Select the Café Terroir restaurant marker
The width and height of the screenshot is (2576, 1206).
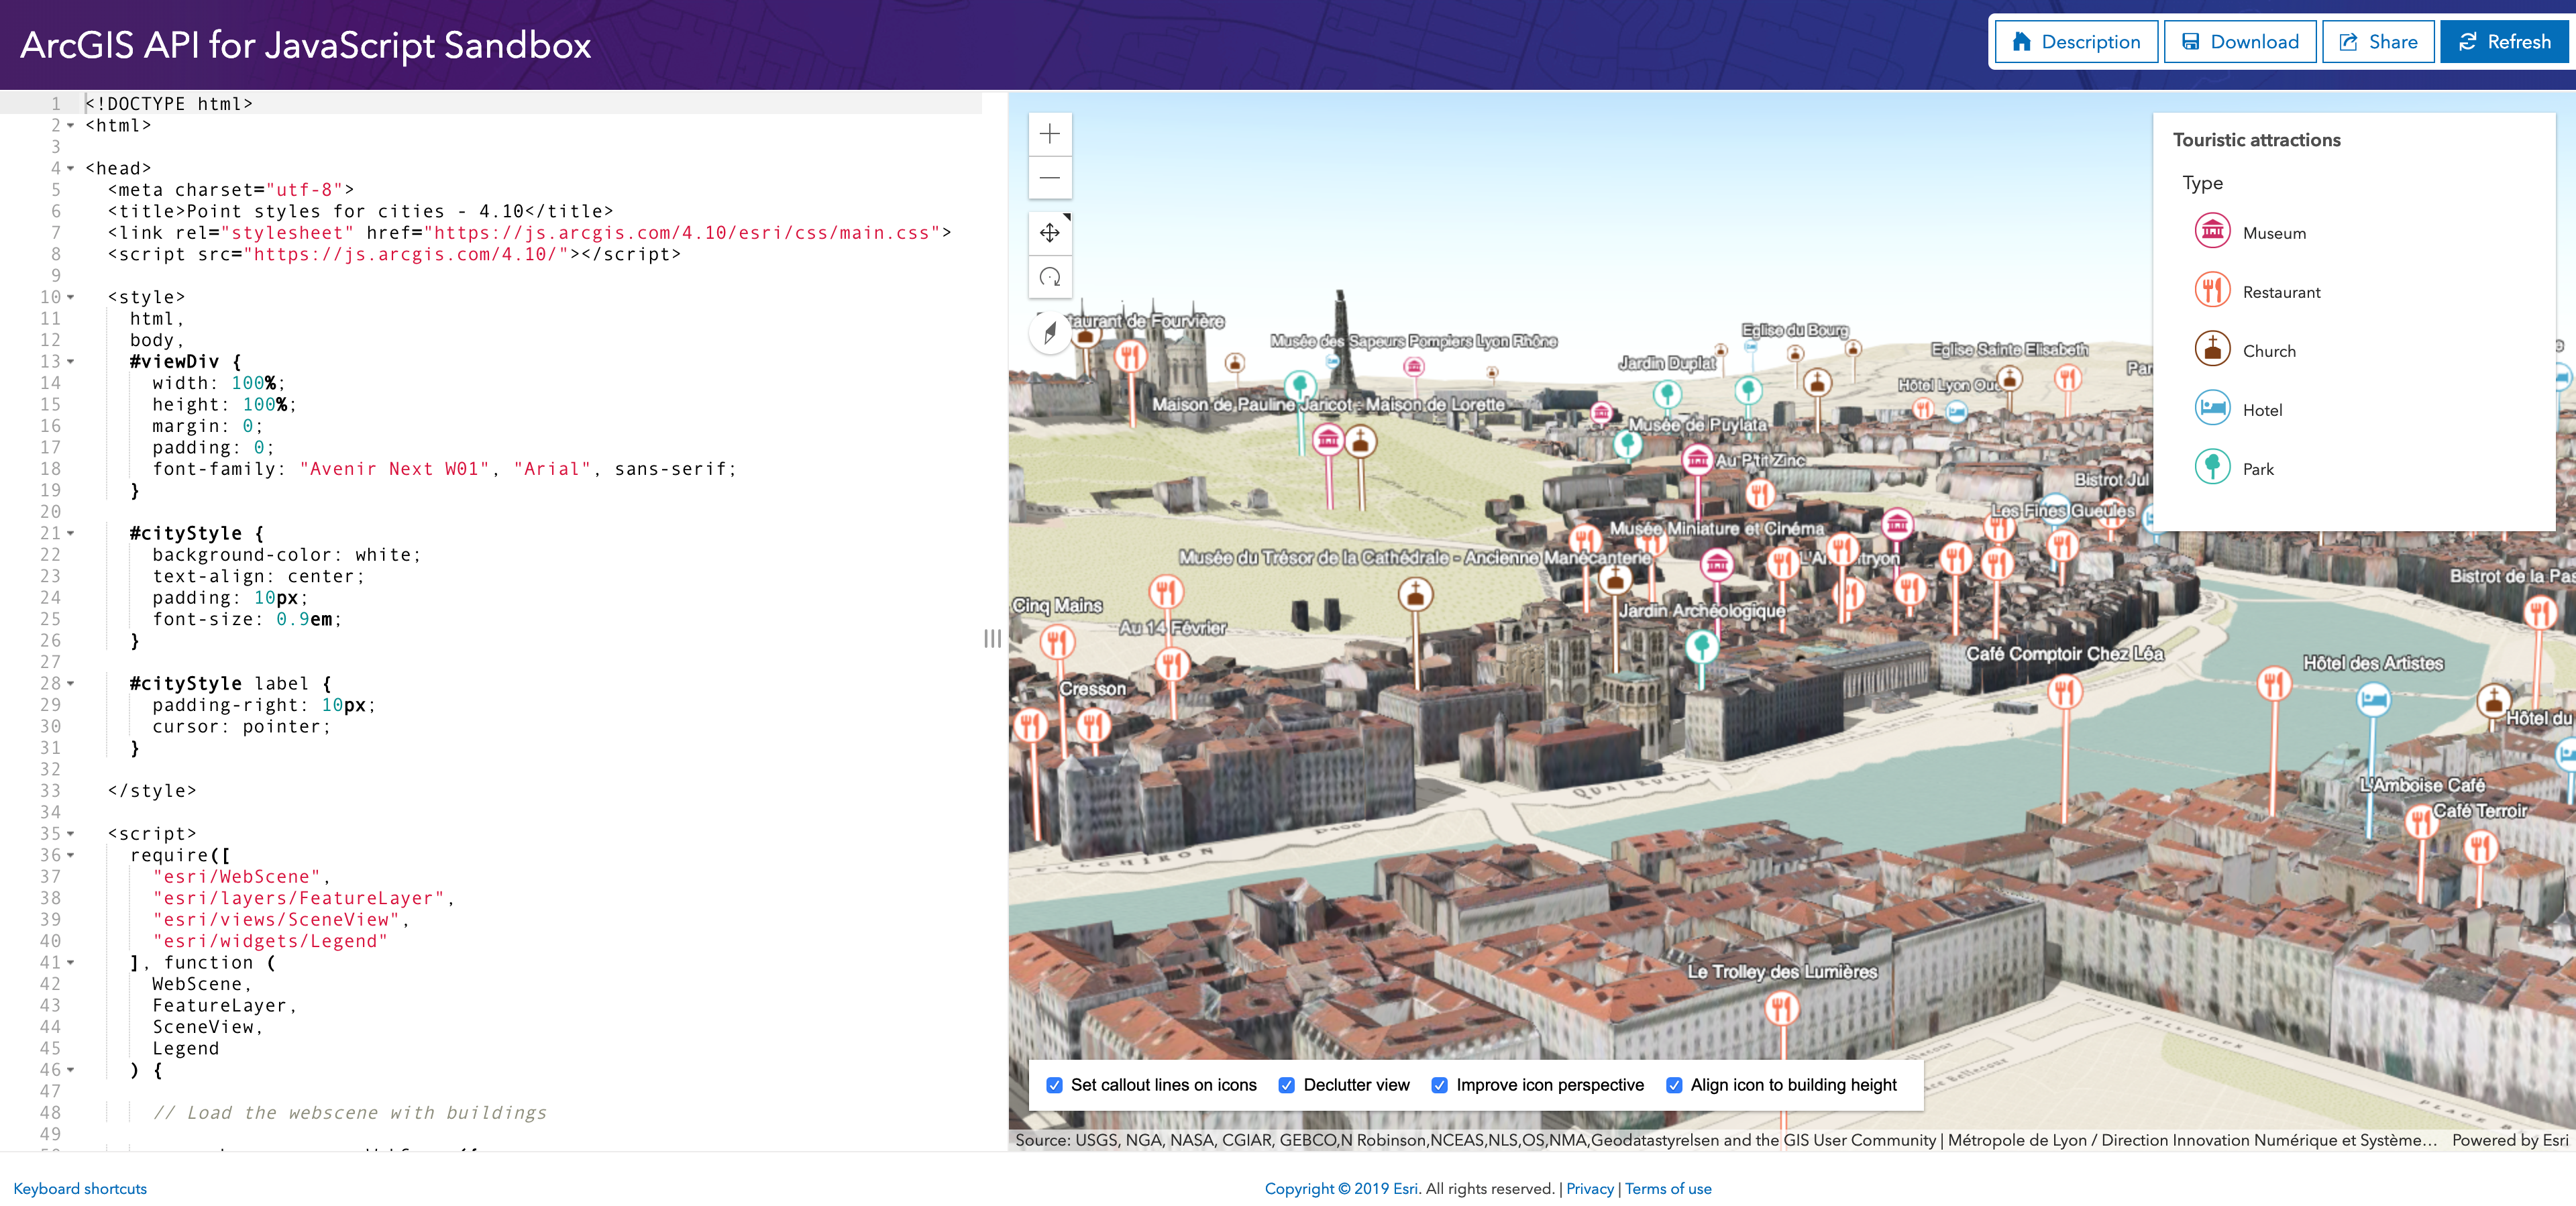(x=2481, y=848)
